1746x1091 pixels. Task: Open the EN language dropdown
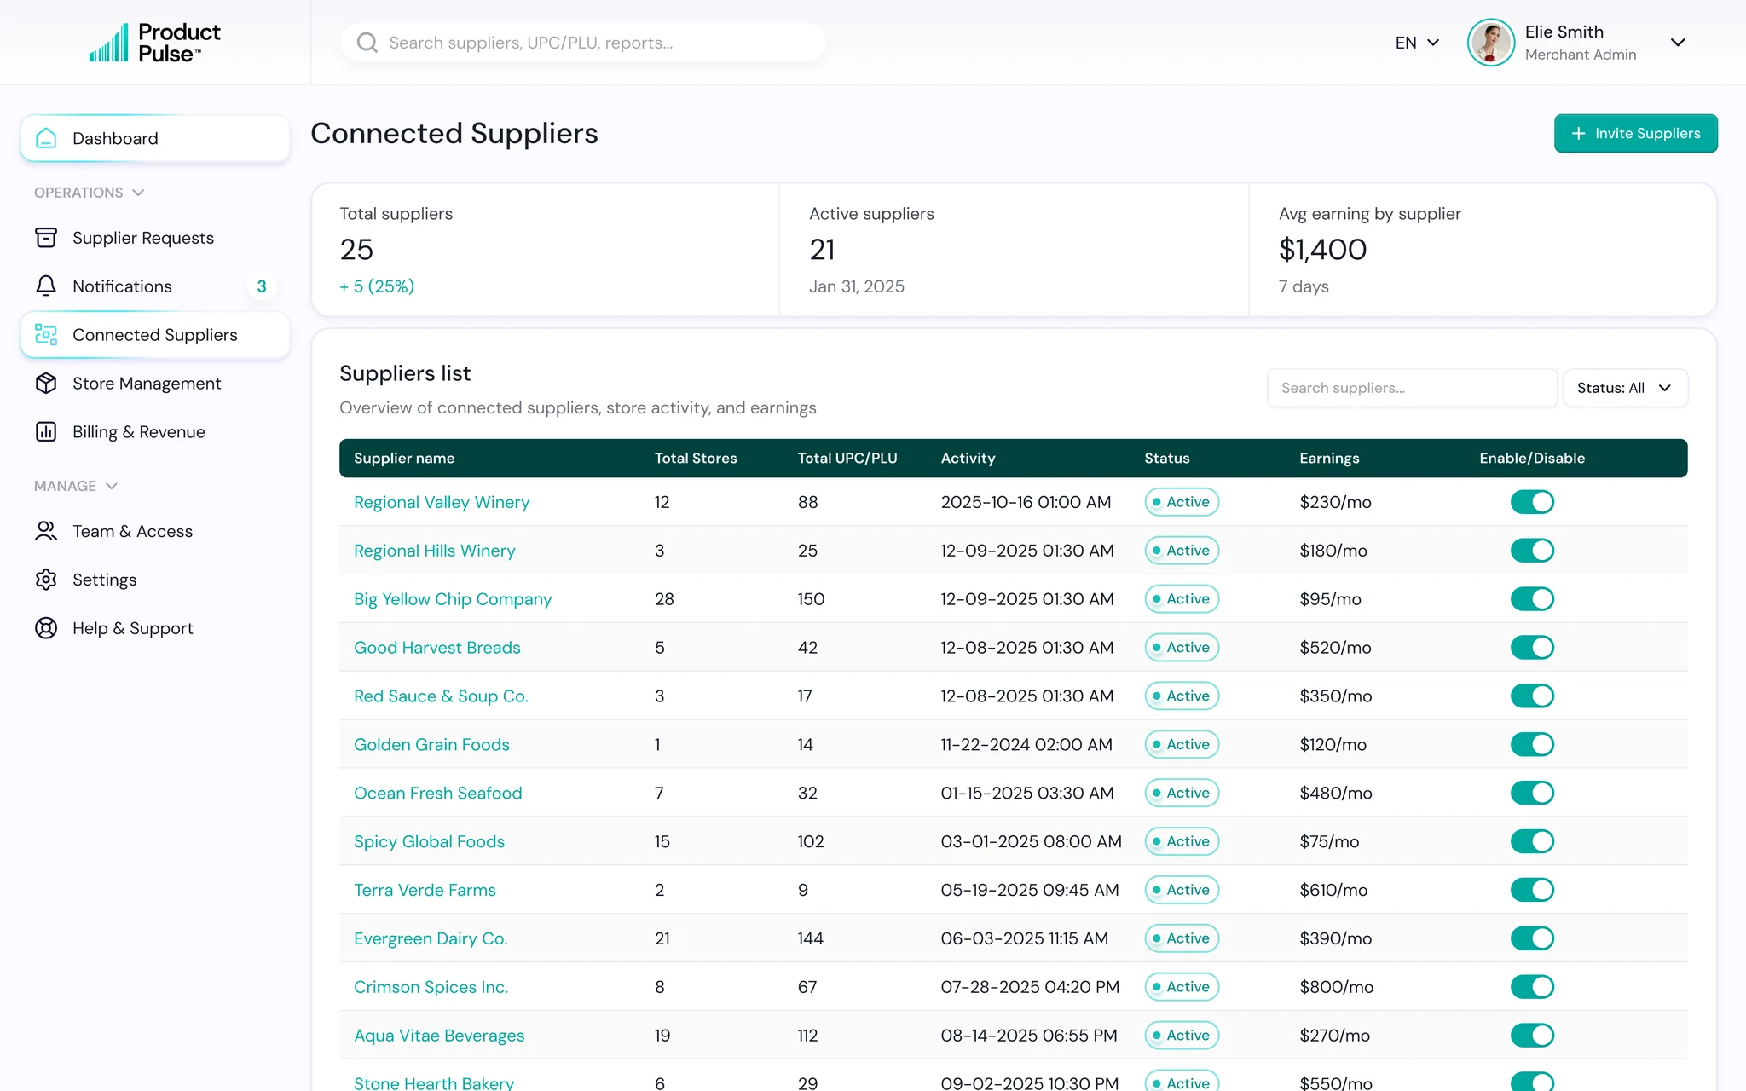[1417, 43]
